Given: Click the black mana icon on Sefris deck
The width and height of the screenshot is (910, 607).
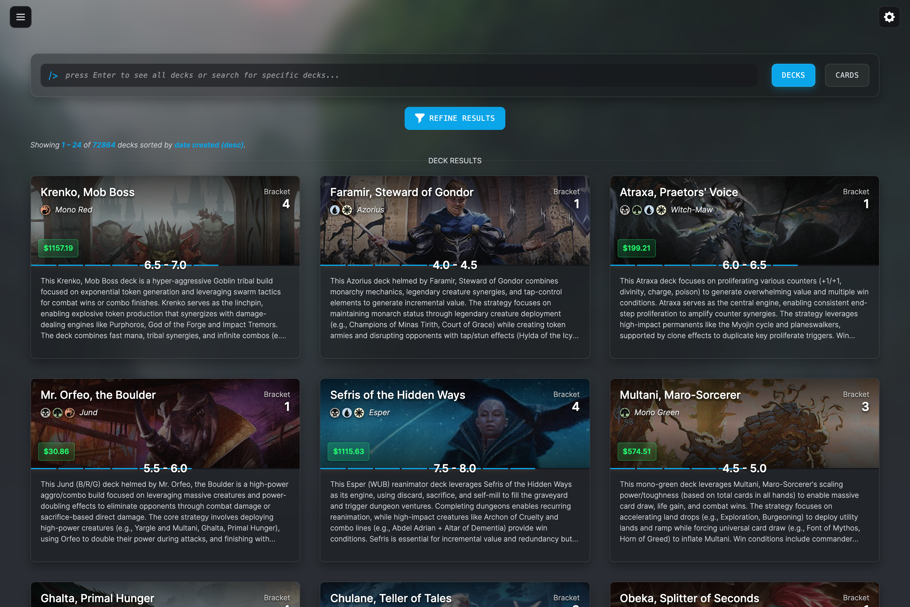Looking at the screenshot, I should (x=335, y=413).
